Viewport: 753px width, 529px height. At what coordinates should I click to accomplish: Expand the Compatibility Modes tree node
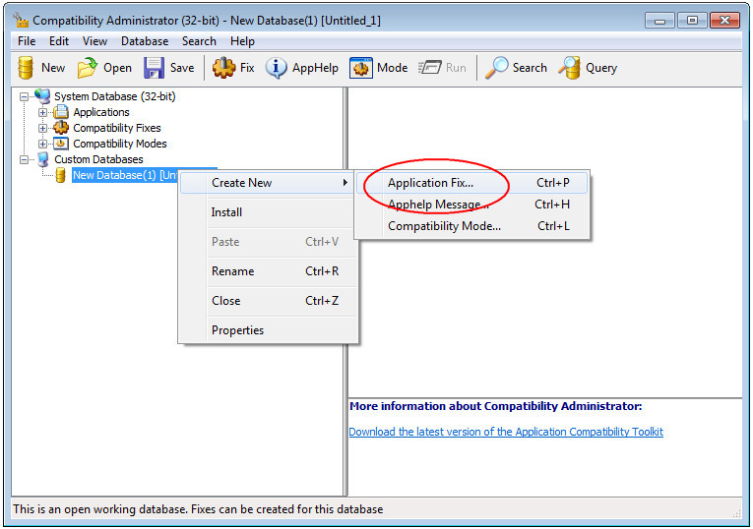click(42, 144)
